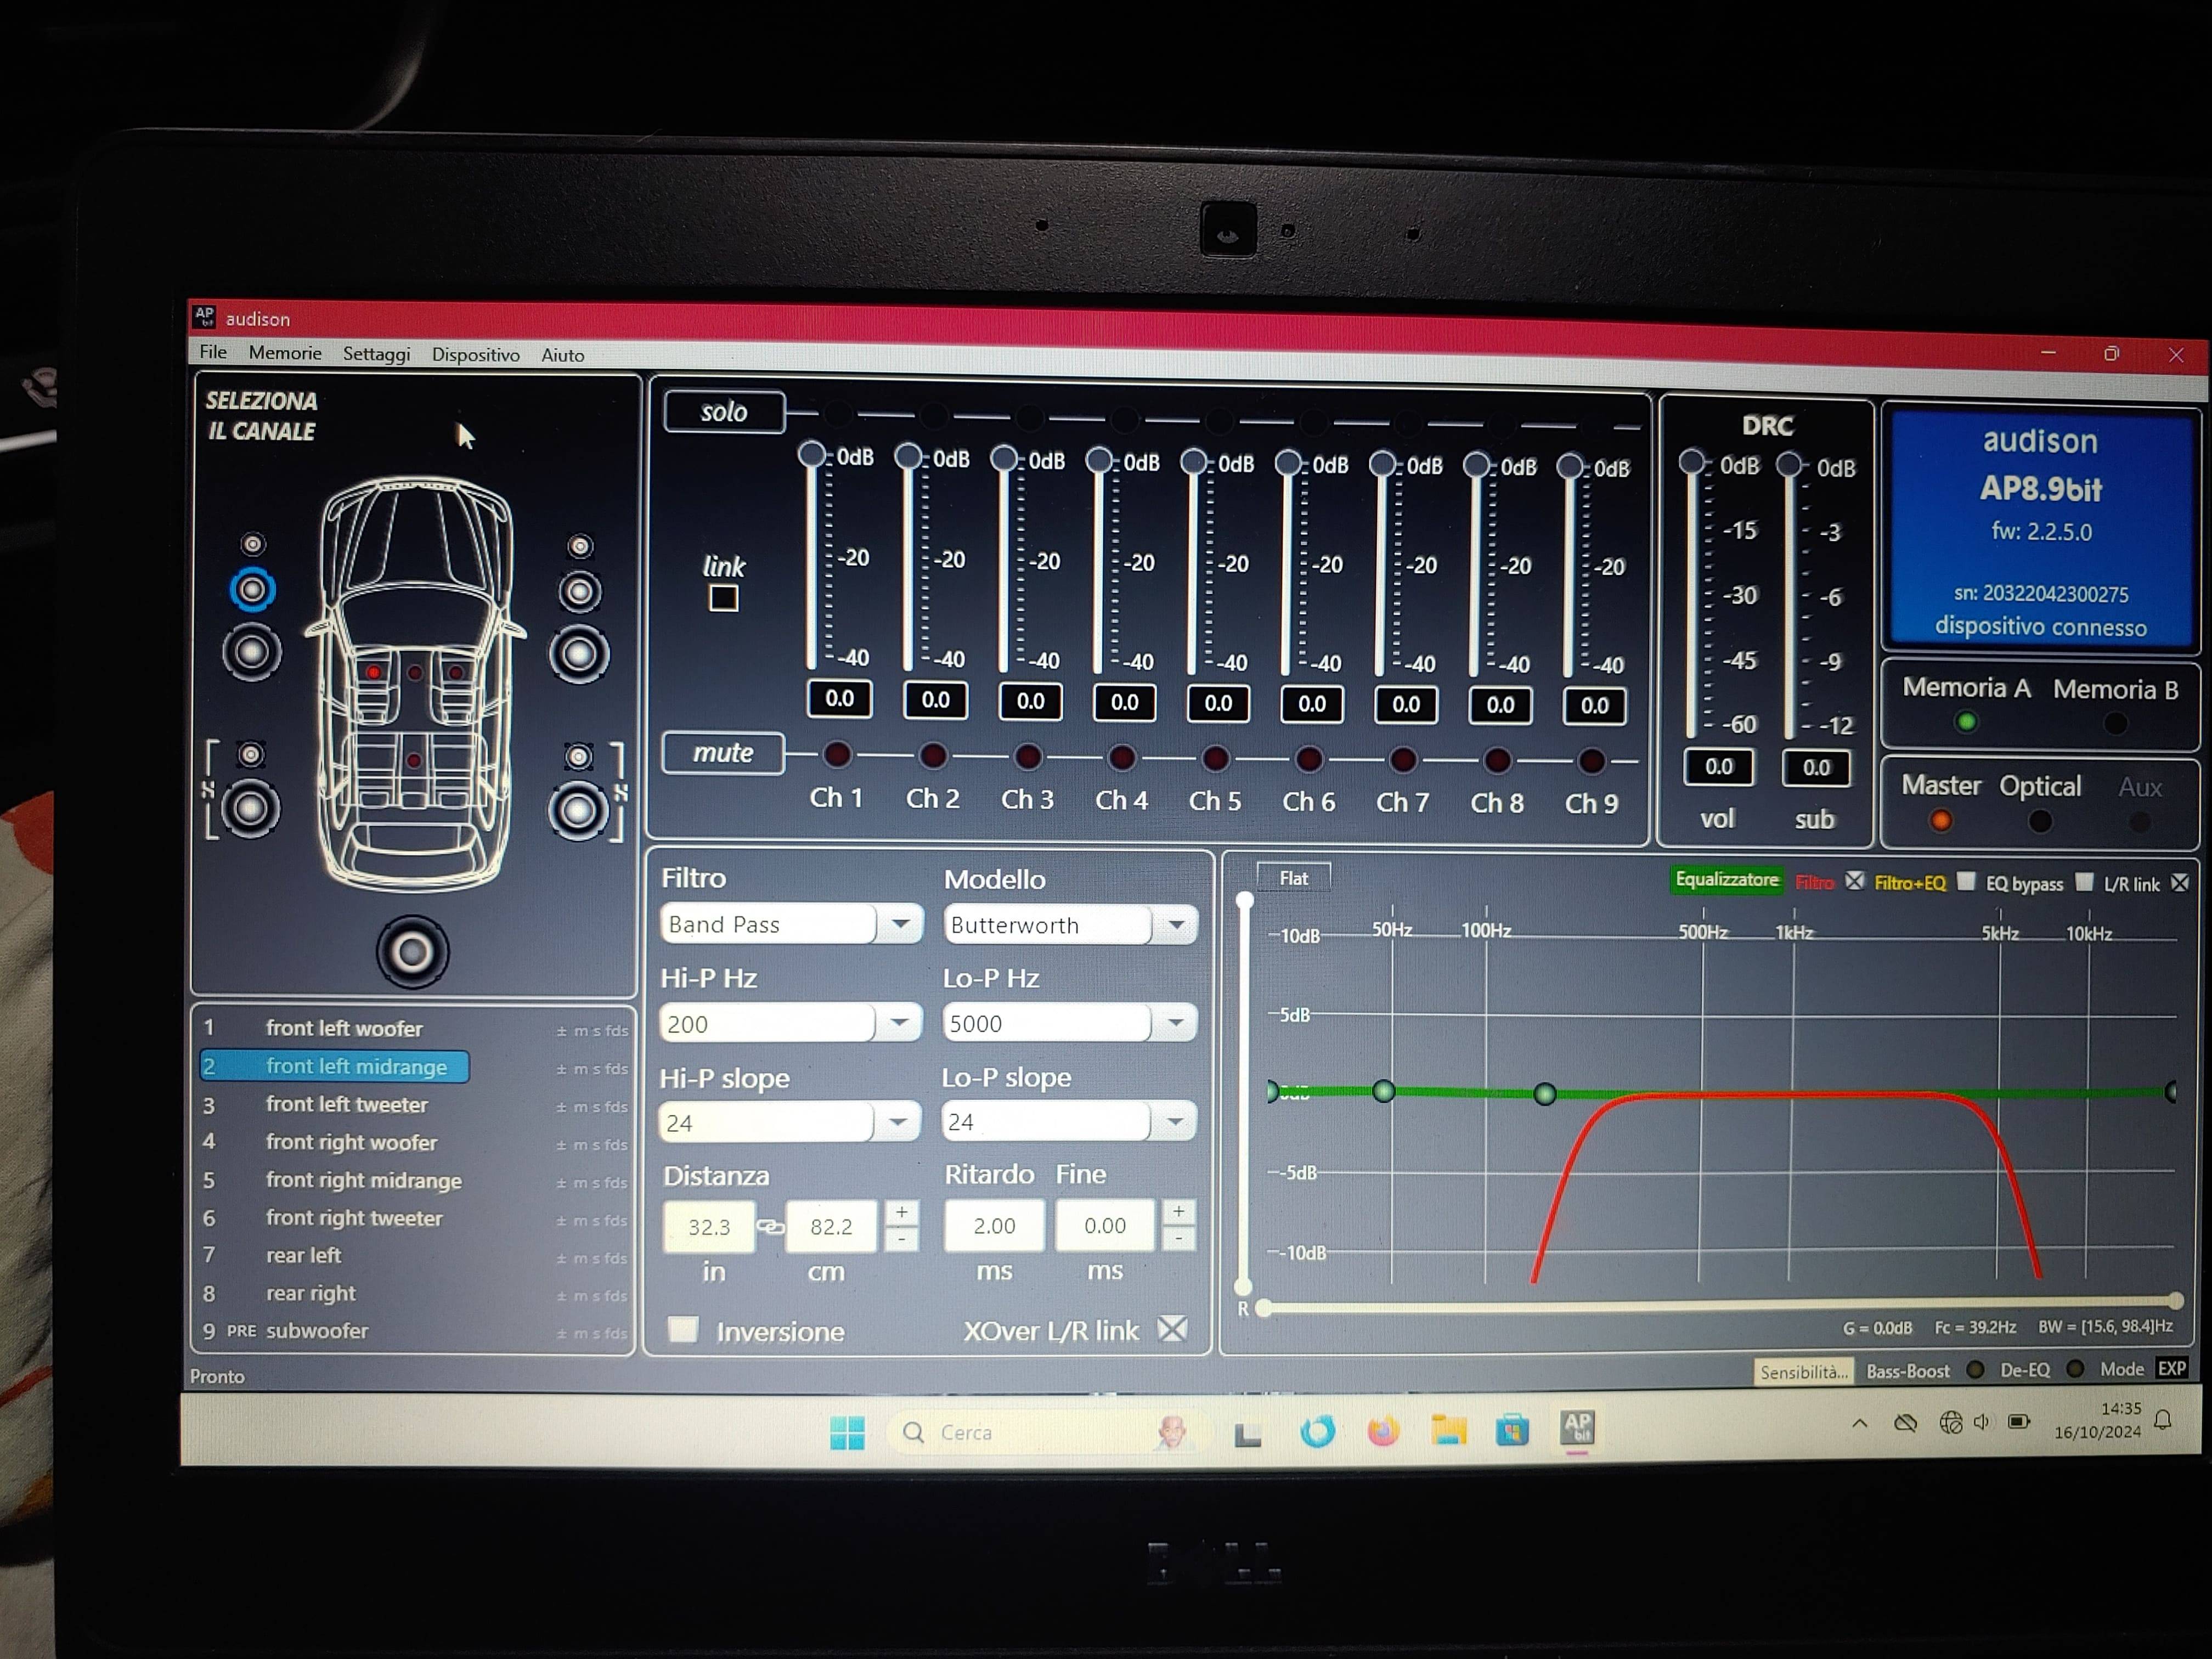Click the Distanza cm input field
The width and height of the screenshot is (2212, 1659).
pyautogui.click(x=831, y=1226)
